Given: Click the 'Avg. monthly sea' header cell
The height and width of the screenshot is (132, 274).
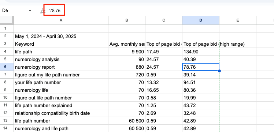Looking at the screenshot, I should point(127,44).
